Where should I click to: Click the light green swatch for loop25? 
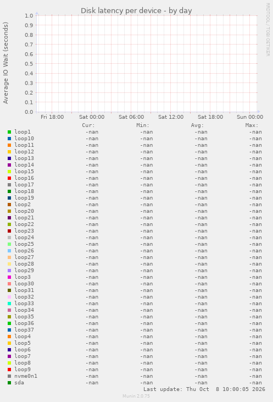click(9, 244)
